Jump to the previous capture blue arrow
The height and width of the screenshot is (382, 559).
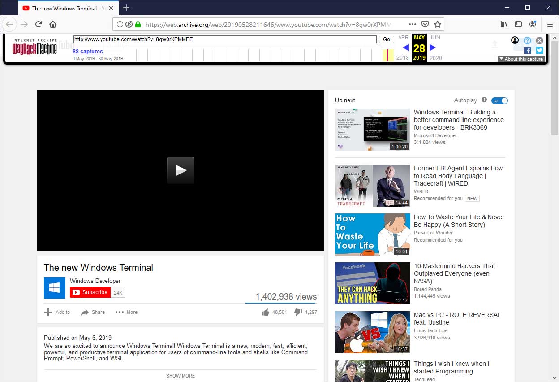tap(406, 48)
